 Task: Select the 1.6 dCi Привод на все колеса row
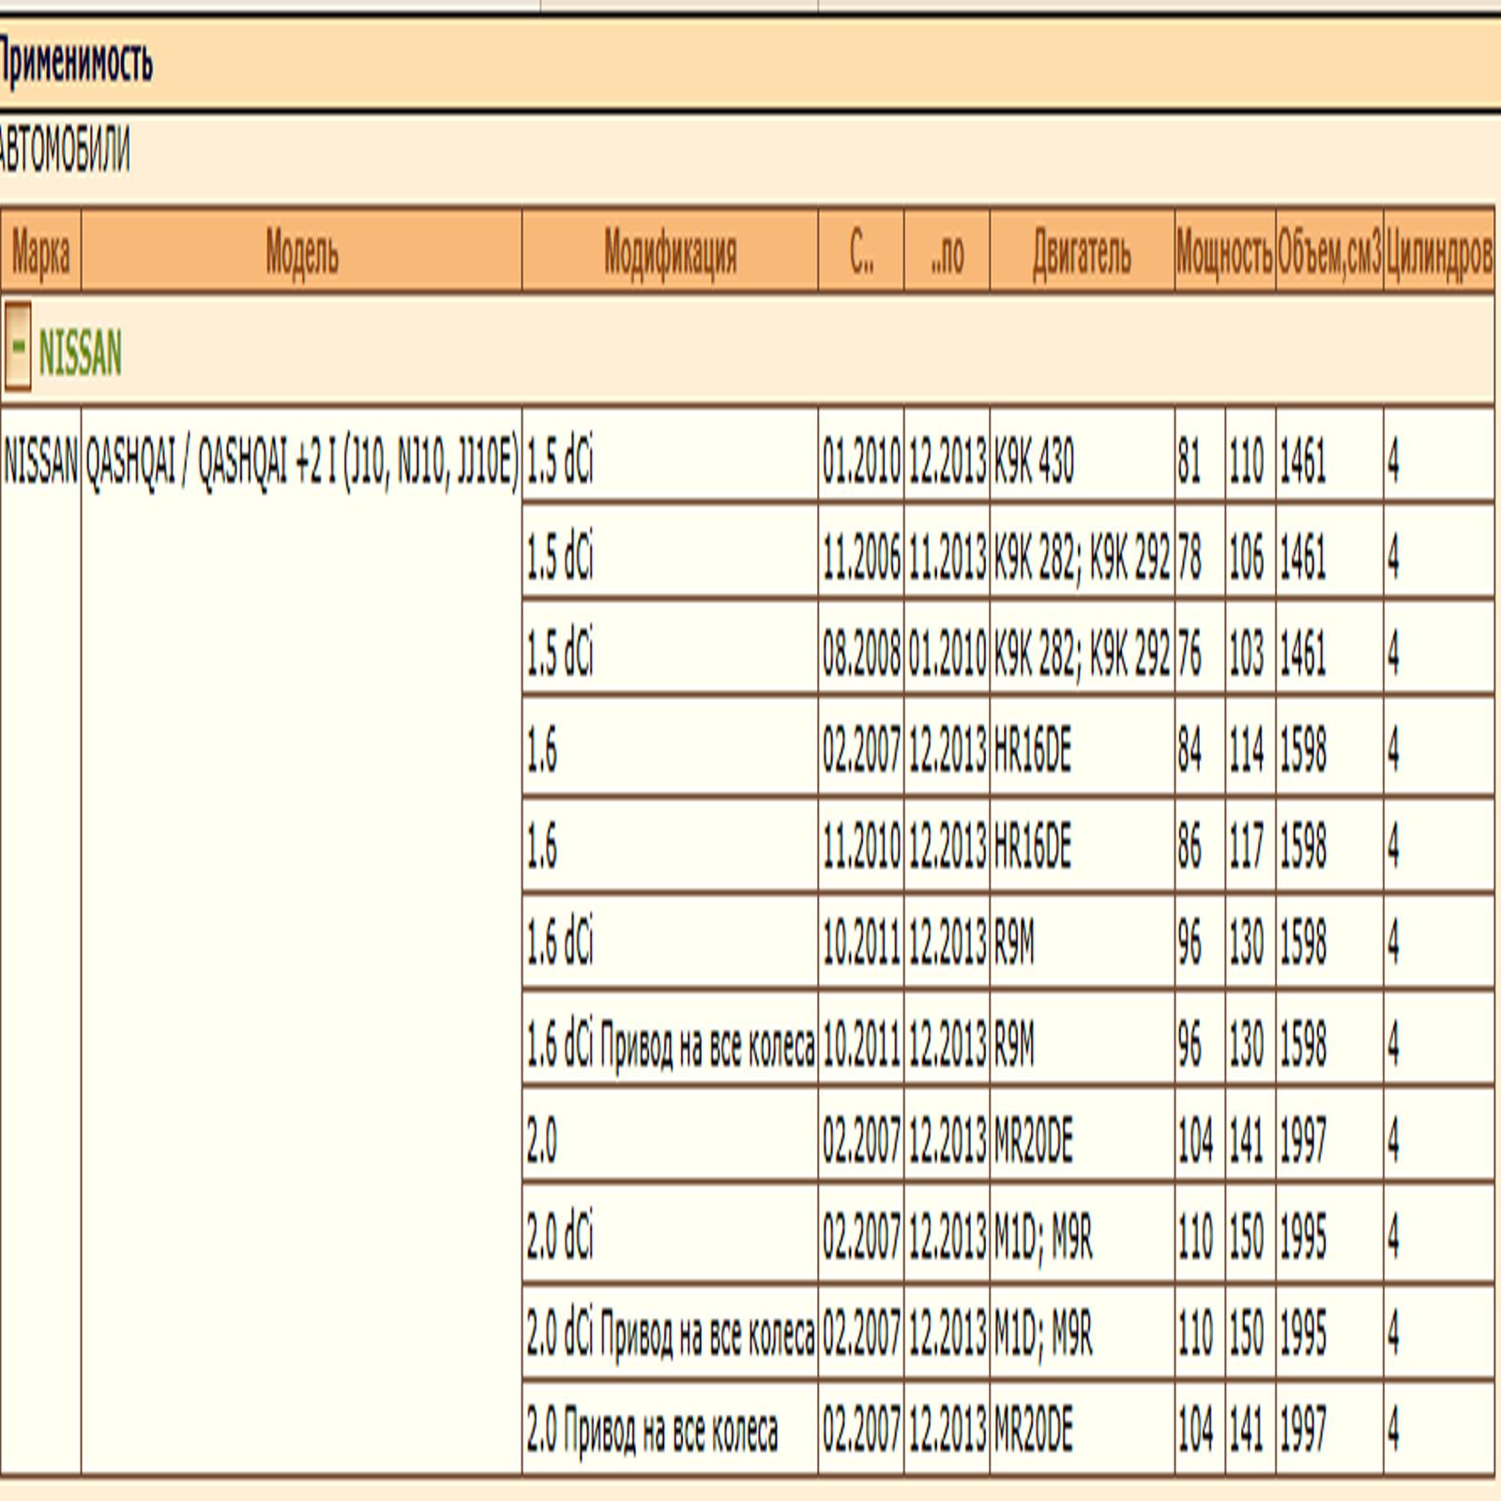pyautogui.click(x=670, y=1046)
